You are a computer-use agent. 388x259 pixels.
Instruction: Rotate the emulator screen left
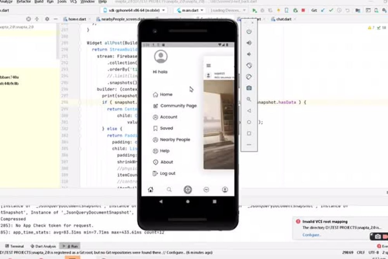point(249,65)
